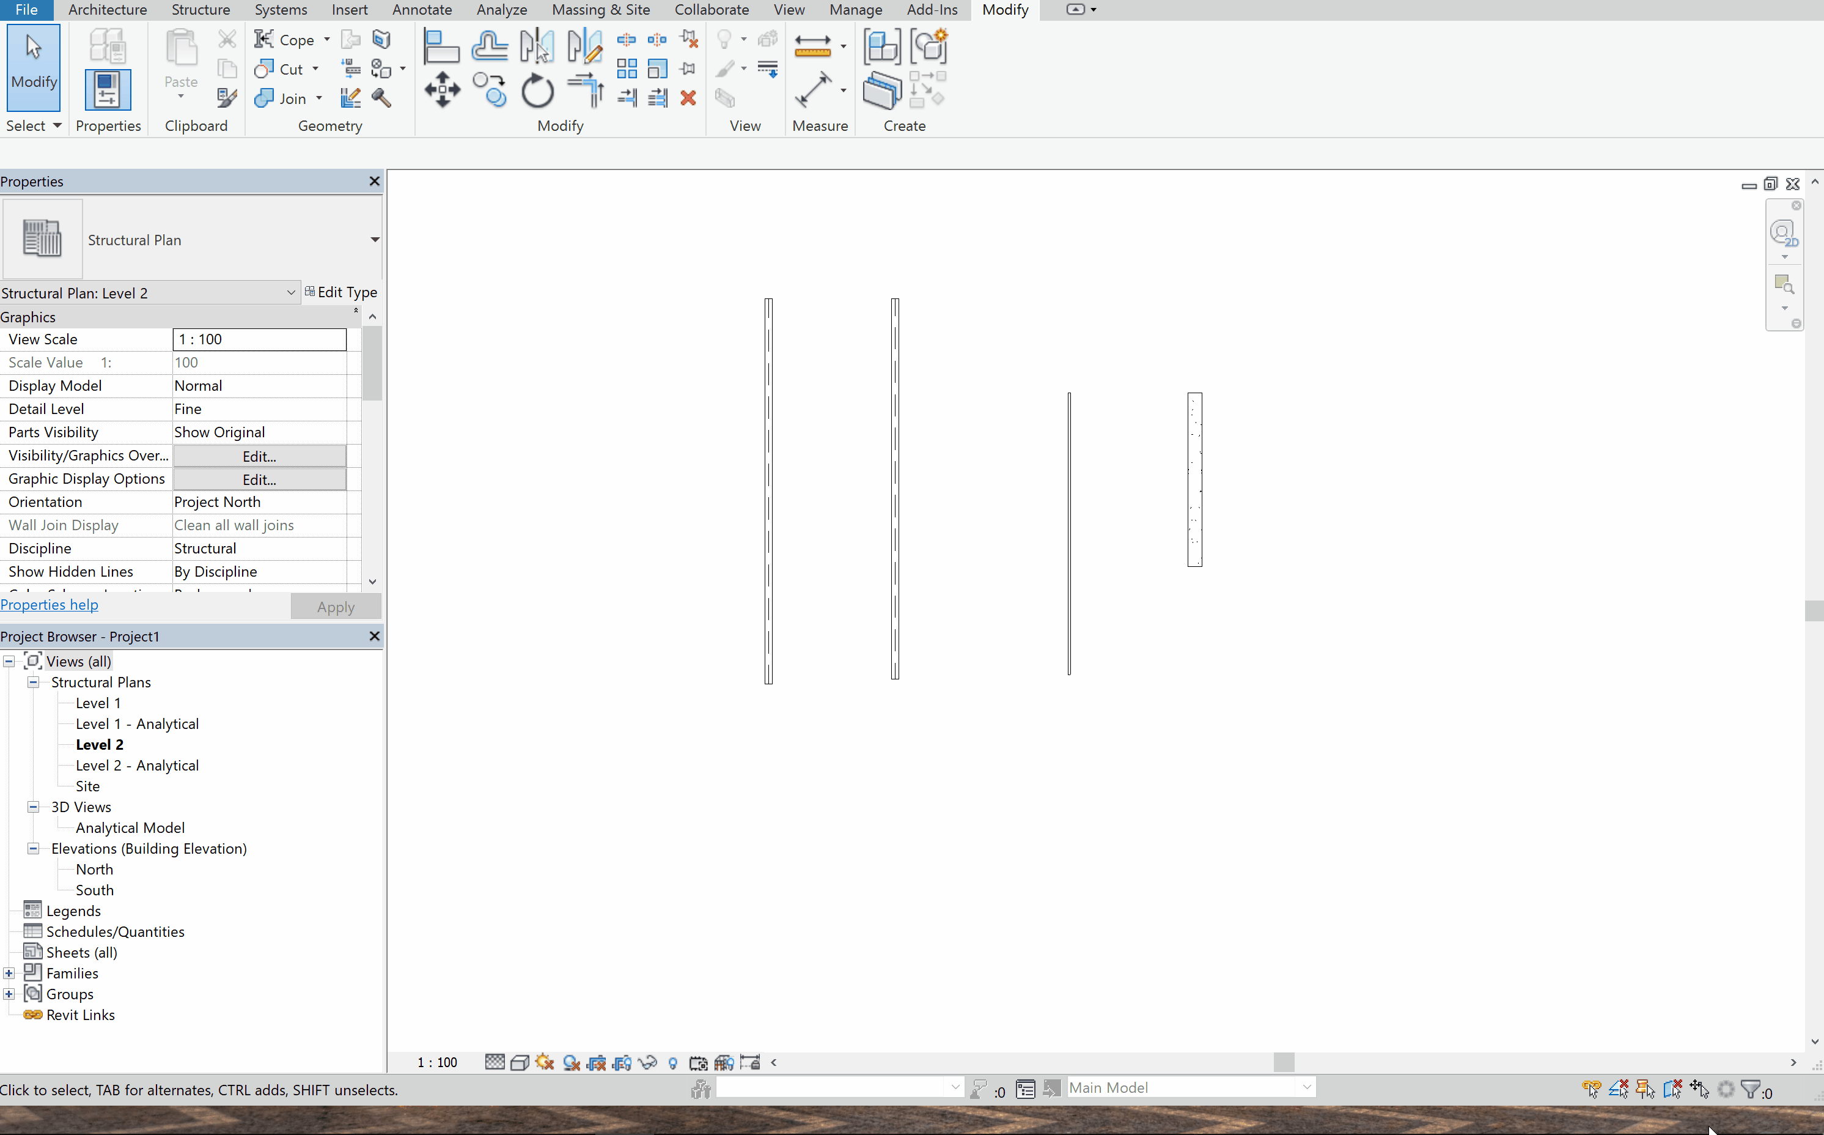Switch to the Annotate ribbon tab
The width and height of the screenshot is (1824, 1135).
tap(422, 10)
